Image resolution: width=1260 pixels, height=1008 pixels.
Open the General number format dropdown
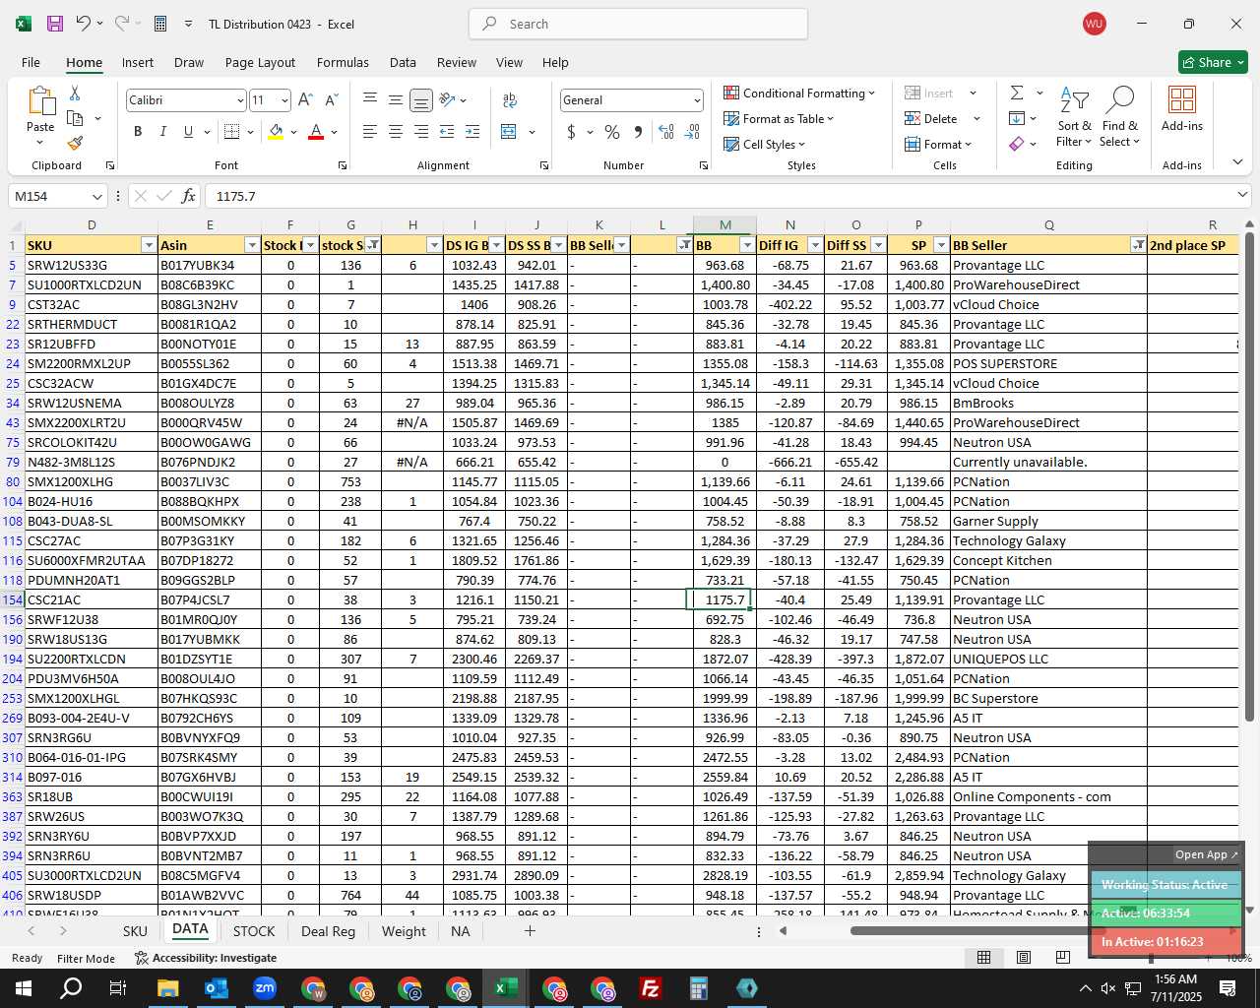[x=697, y=100]
